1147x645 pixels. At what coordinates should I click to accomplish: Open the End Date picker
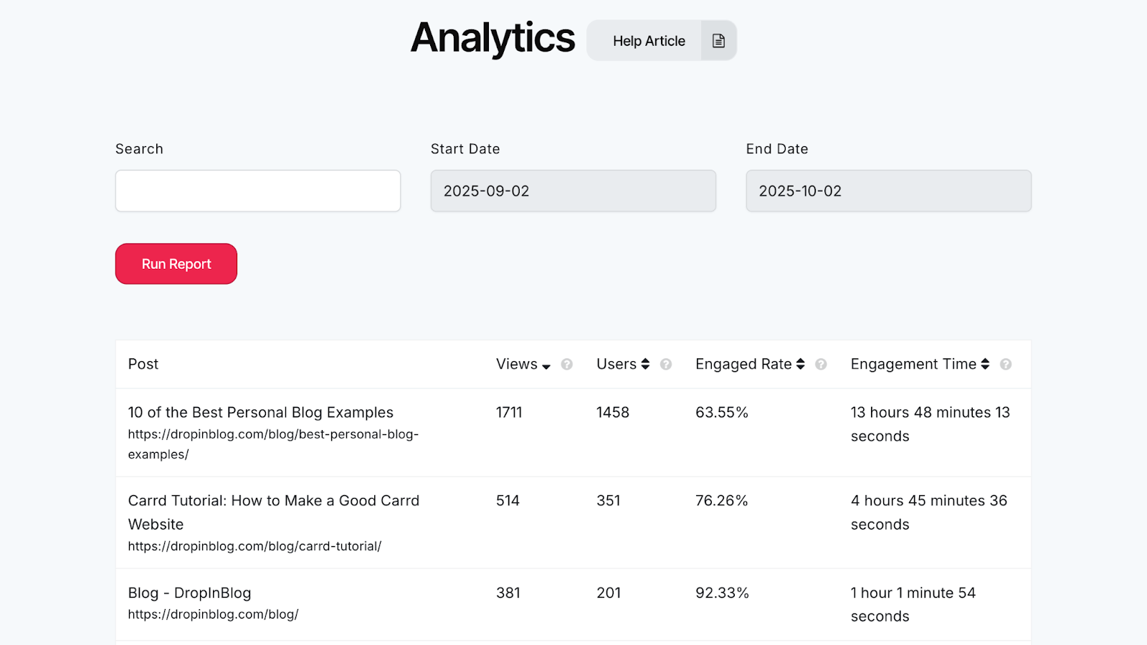coord(888,191)
